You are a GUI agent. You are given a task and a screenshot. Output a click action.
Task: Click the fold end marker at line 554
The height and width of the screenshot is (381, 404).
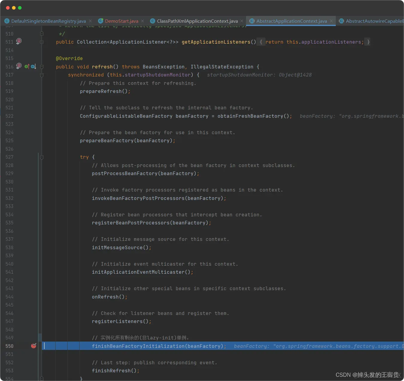(42, 379)
